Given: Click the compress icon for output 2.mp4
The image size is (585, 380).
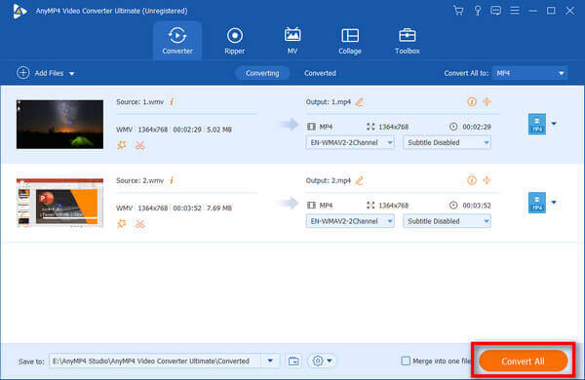Looking at the screenshot, I should point(487,180).
